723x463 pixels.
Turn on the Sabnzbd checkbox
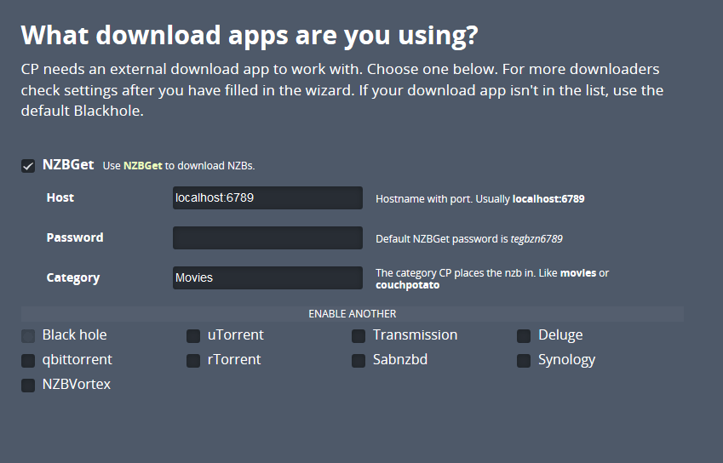pos(359,360)
